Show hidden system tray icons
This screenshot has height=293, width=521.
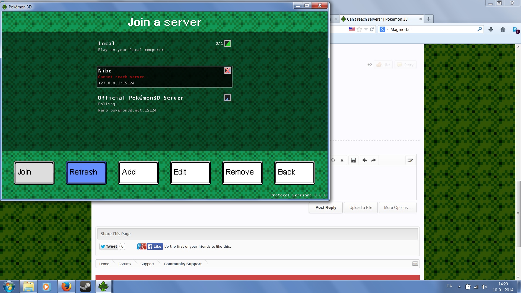pyautogui.click(x=459, y=286)
